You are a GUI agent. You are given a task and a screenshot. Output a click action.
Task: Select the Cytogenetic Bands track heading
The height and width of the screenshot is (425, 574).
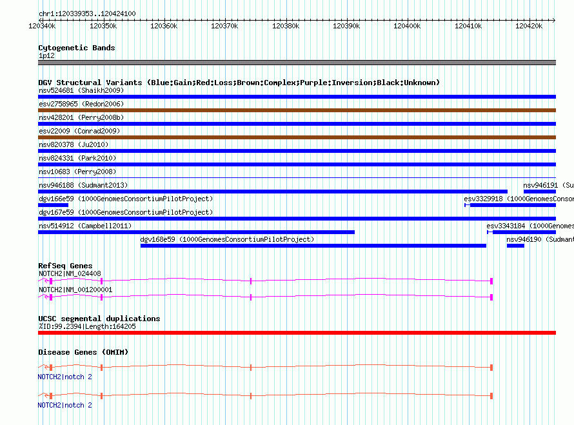coord(77,48)
